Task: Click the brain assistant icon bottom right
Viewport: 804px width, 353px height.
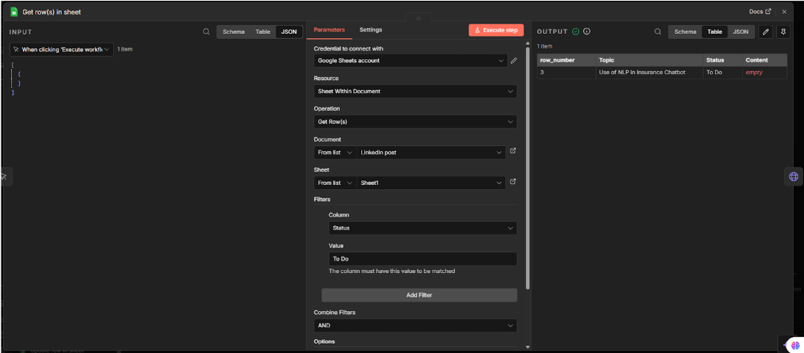Action: click(794, 345)
